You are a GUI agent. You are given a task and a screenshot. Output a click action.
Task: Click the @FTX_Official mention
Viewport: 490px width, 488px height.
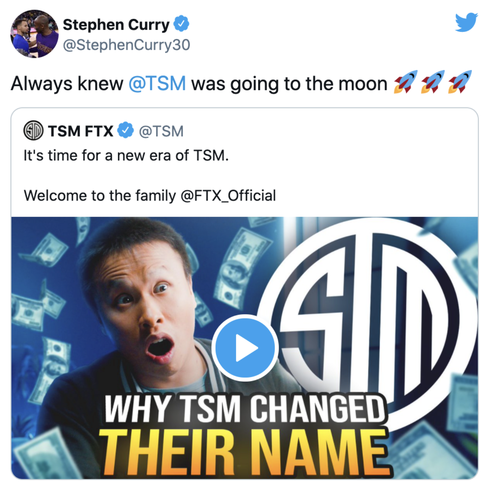coord(228,196)
